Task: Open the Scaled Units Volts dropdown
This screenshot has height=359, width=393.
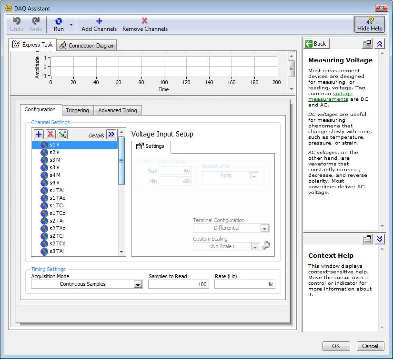Action: click(x=254, y=176)
